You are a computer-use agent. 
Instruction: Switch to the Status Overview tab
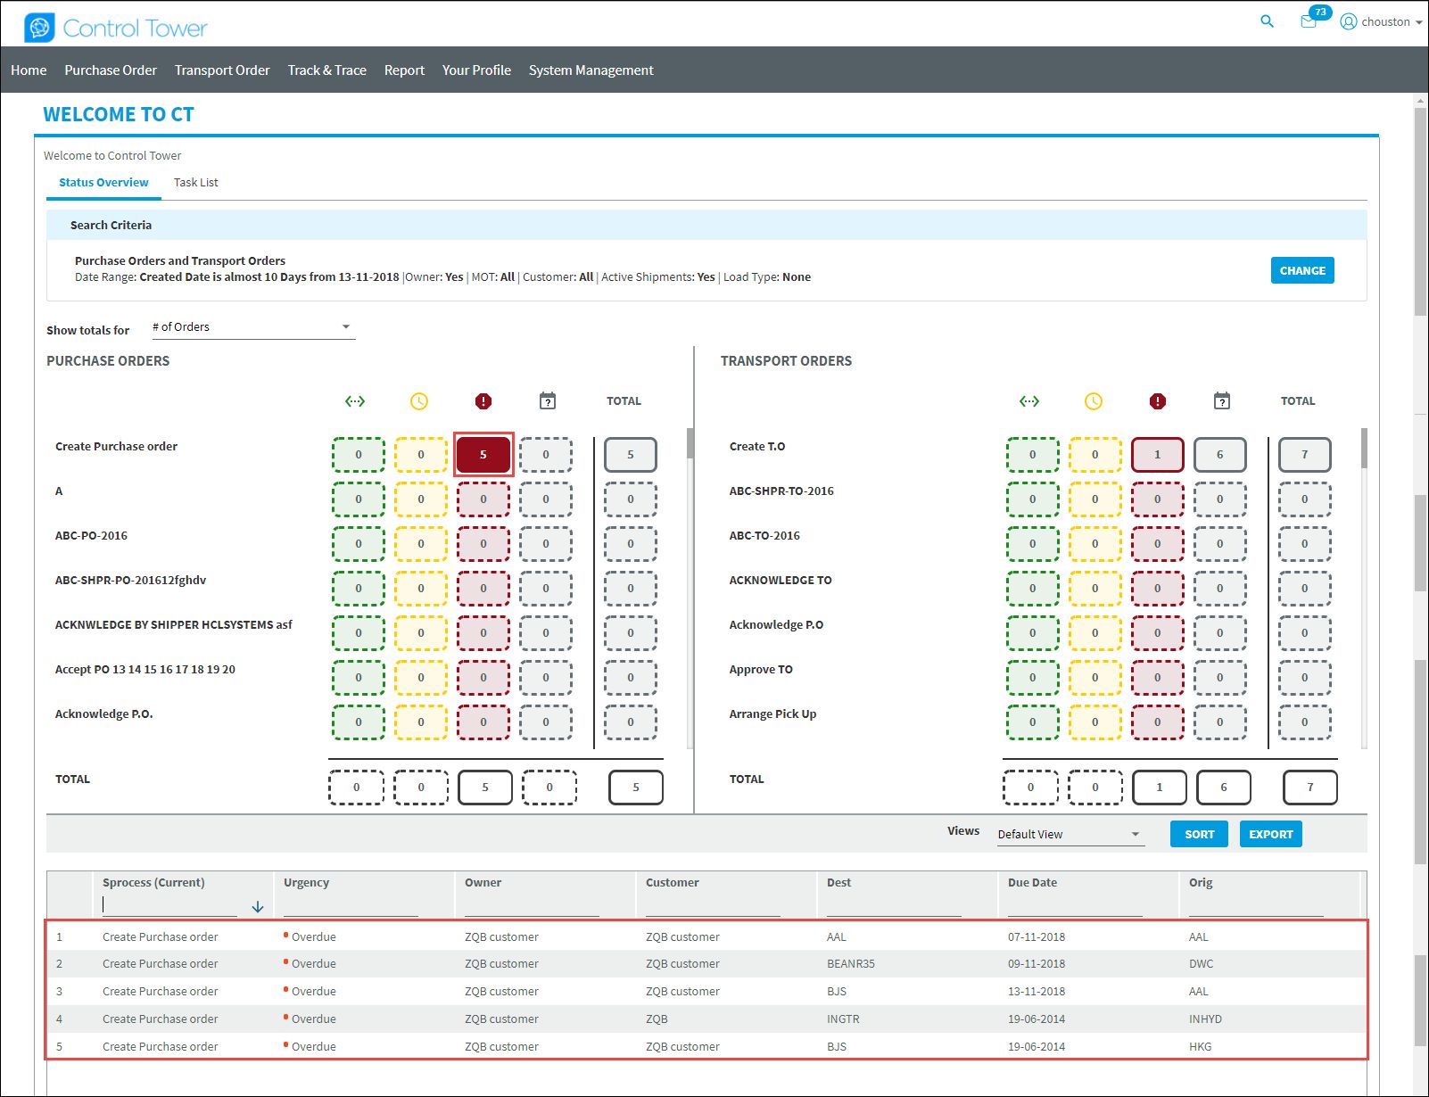103,182
